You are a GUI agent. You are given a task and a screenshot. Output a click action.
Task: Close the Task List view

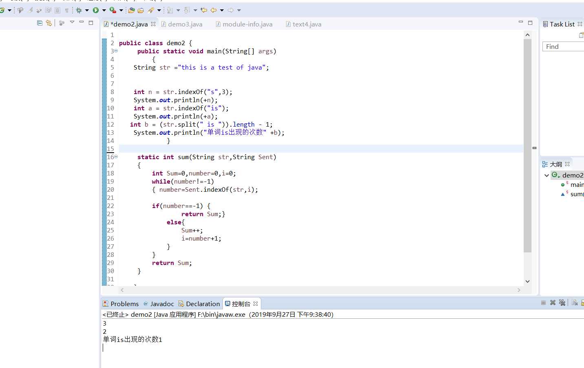pyautogui.click(x=580, y=24)
